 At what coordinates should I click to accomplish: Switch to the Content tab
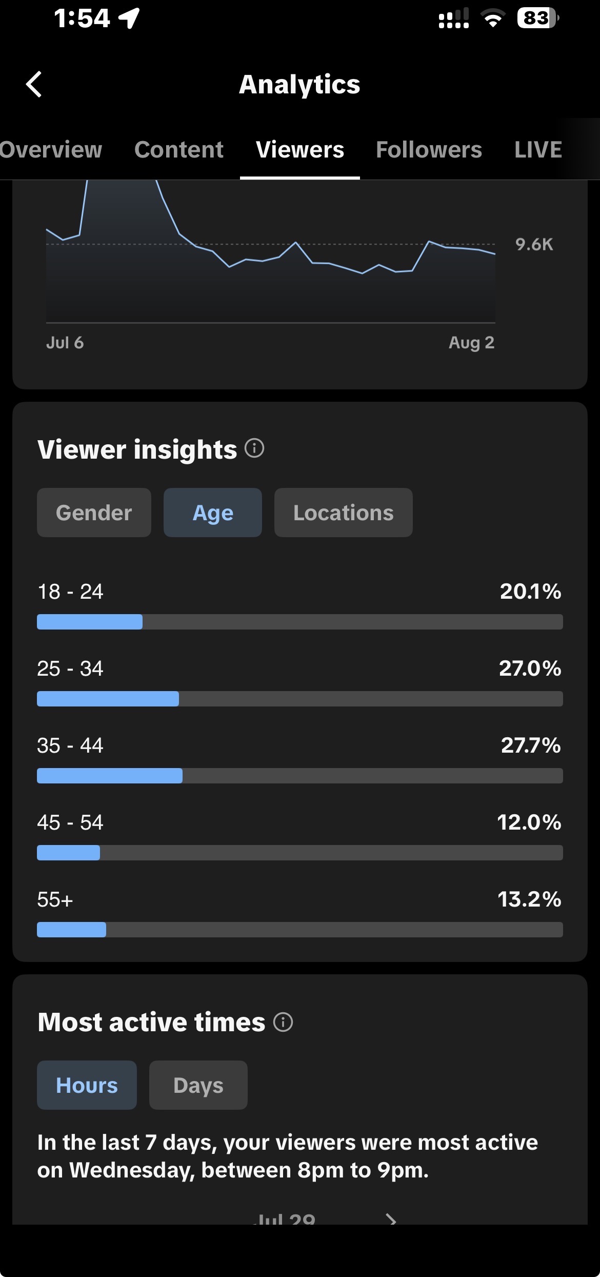[179, 150]
